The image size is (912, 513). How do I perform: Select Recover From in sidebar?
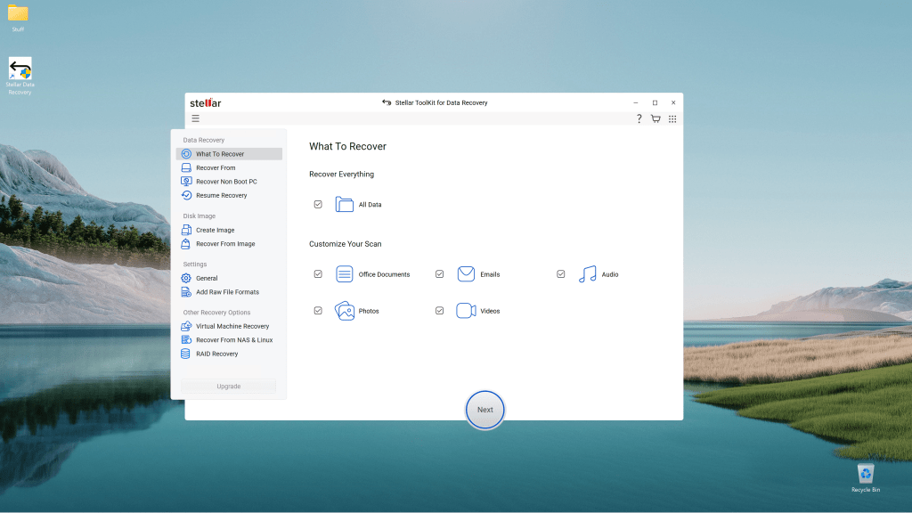(x=216, y=167)
